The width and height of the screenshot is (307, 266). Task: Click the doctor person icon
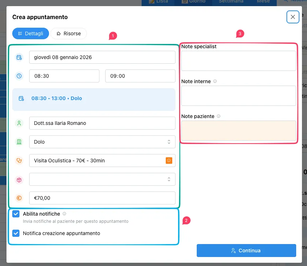[19, 123]
